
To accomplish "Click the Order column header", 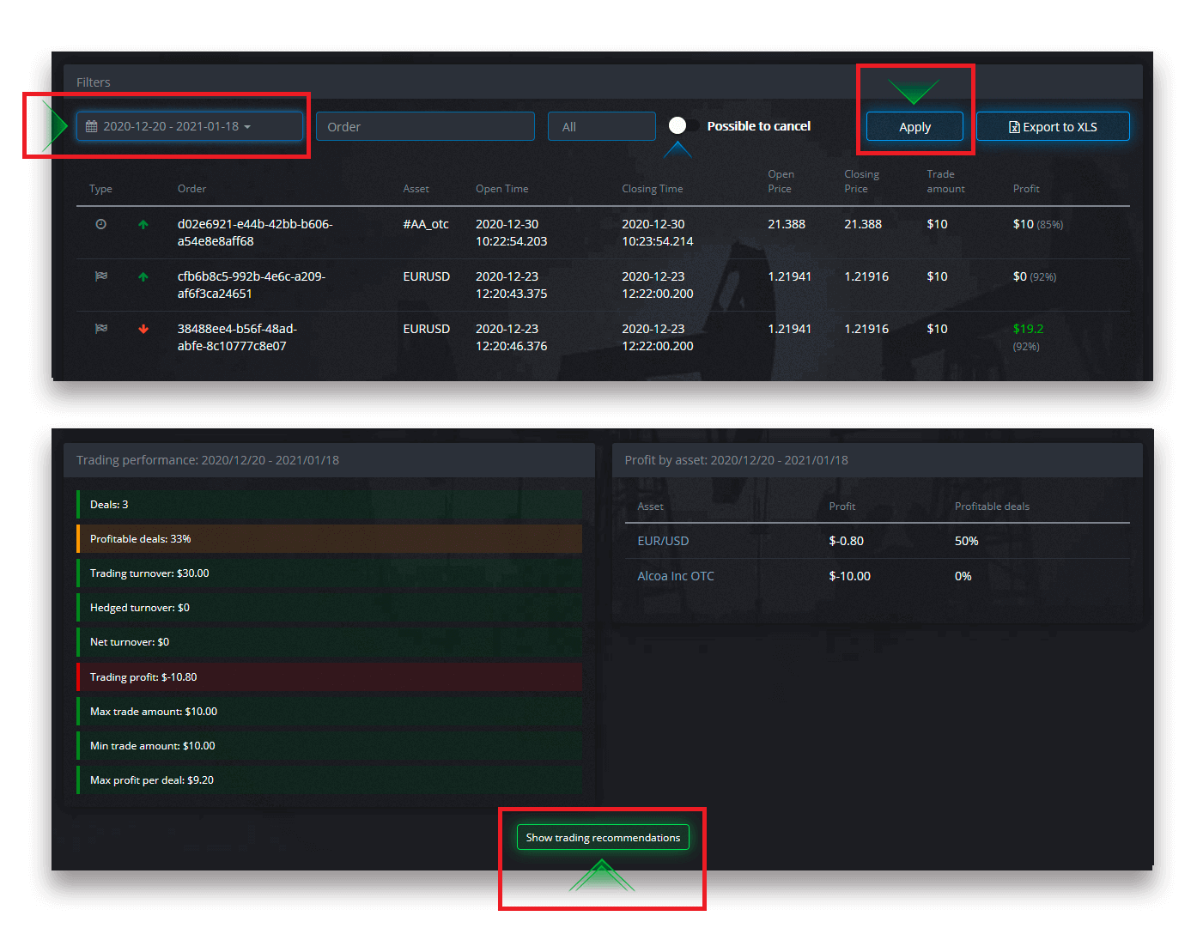I will [x=191, y=189].
